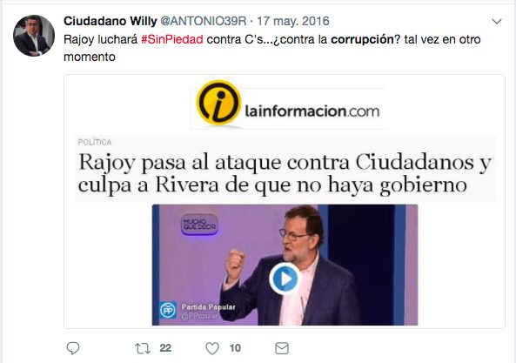Retweet this tweet using arrows icon
516x363 pixels.
click(143, 348)
